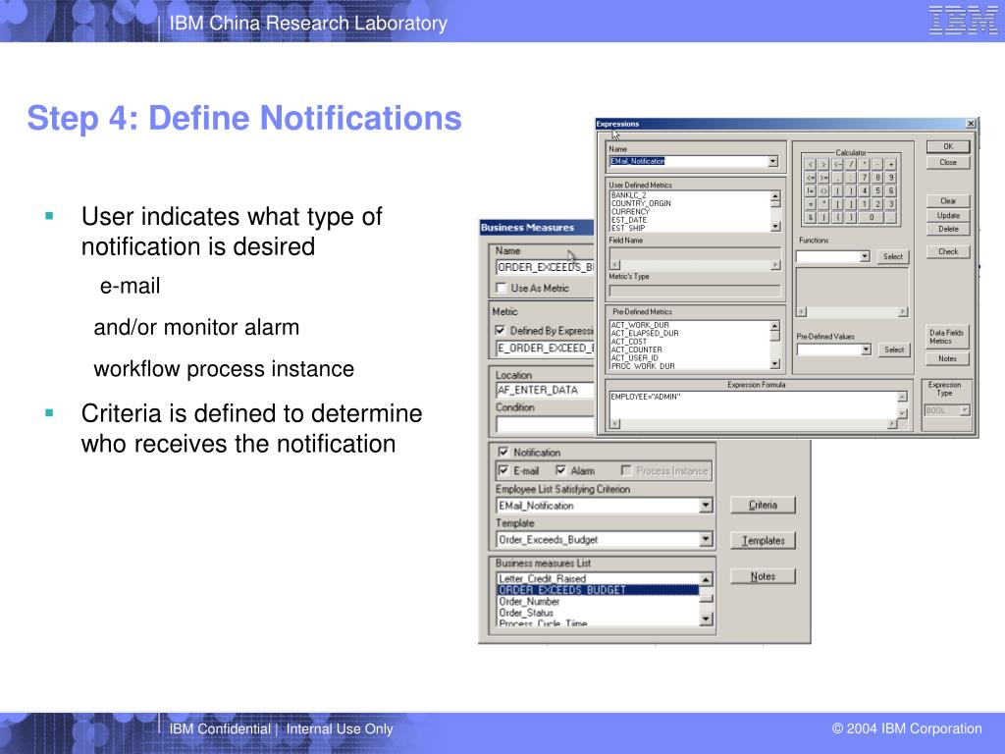This screenshot has width=1005, height=754.
Task: Click the 6 key in Calculator
Action: [x=891, y=191]
